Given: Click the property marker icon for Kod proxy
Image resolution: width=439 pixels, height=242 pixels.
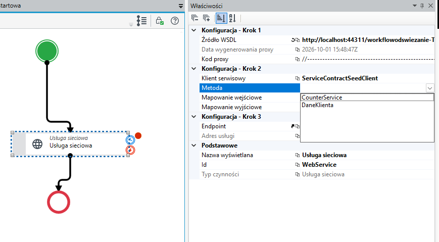Looking at the screenshot, I should pyautogui.click(x=298, y=59).
